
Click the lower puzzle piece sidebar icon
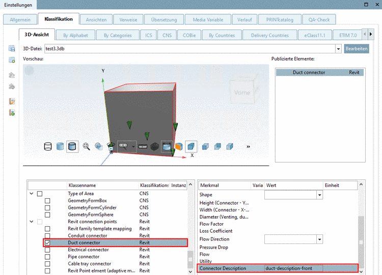tap(12, 86)
